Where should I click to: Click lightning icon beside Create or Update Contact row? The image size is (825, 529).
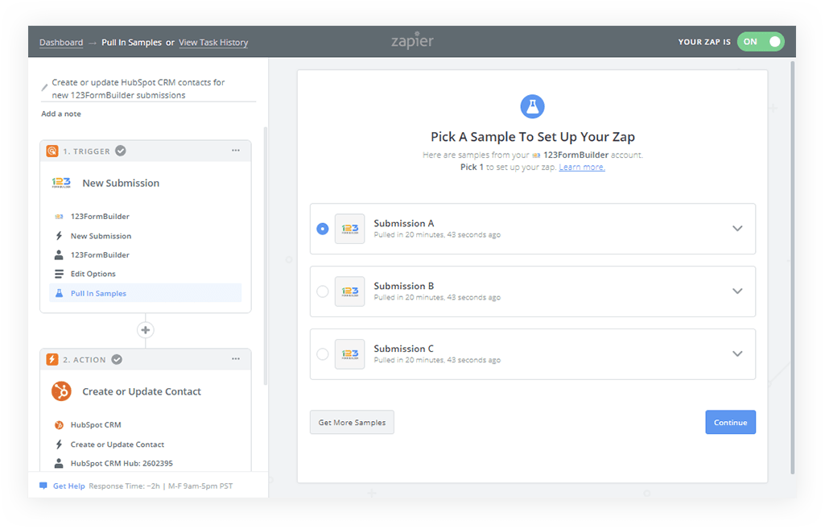click(59, 444)
